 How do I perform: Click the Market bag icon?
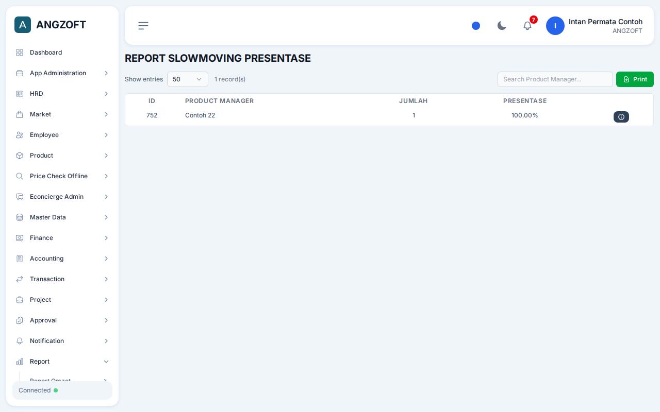(x=20, y=114)
